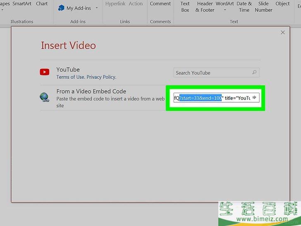Image resolution: width=301 pixels, height=226 pixels.
Task: Click inside the Search YouTube field
Action: [216, 73]
